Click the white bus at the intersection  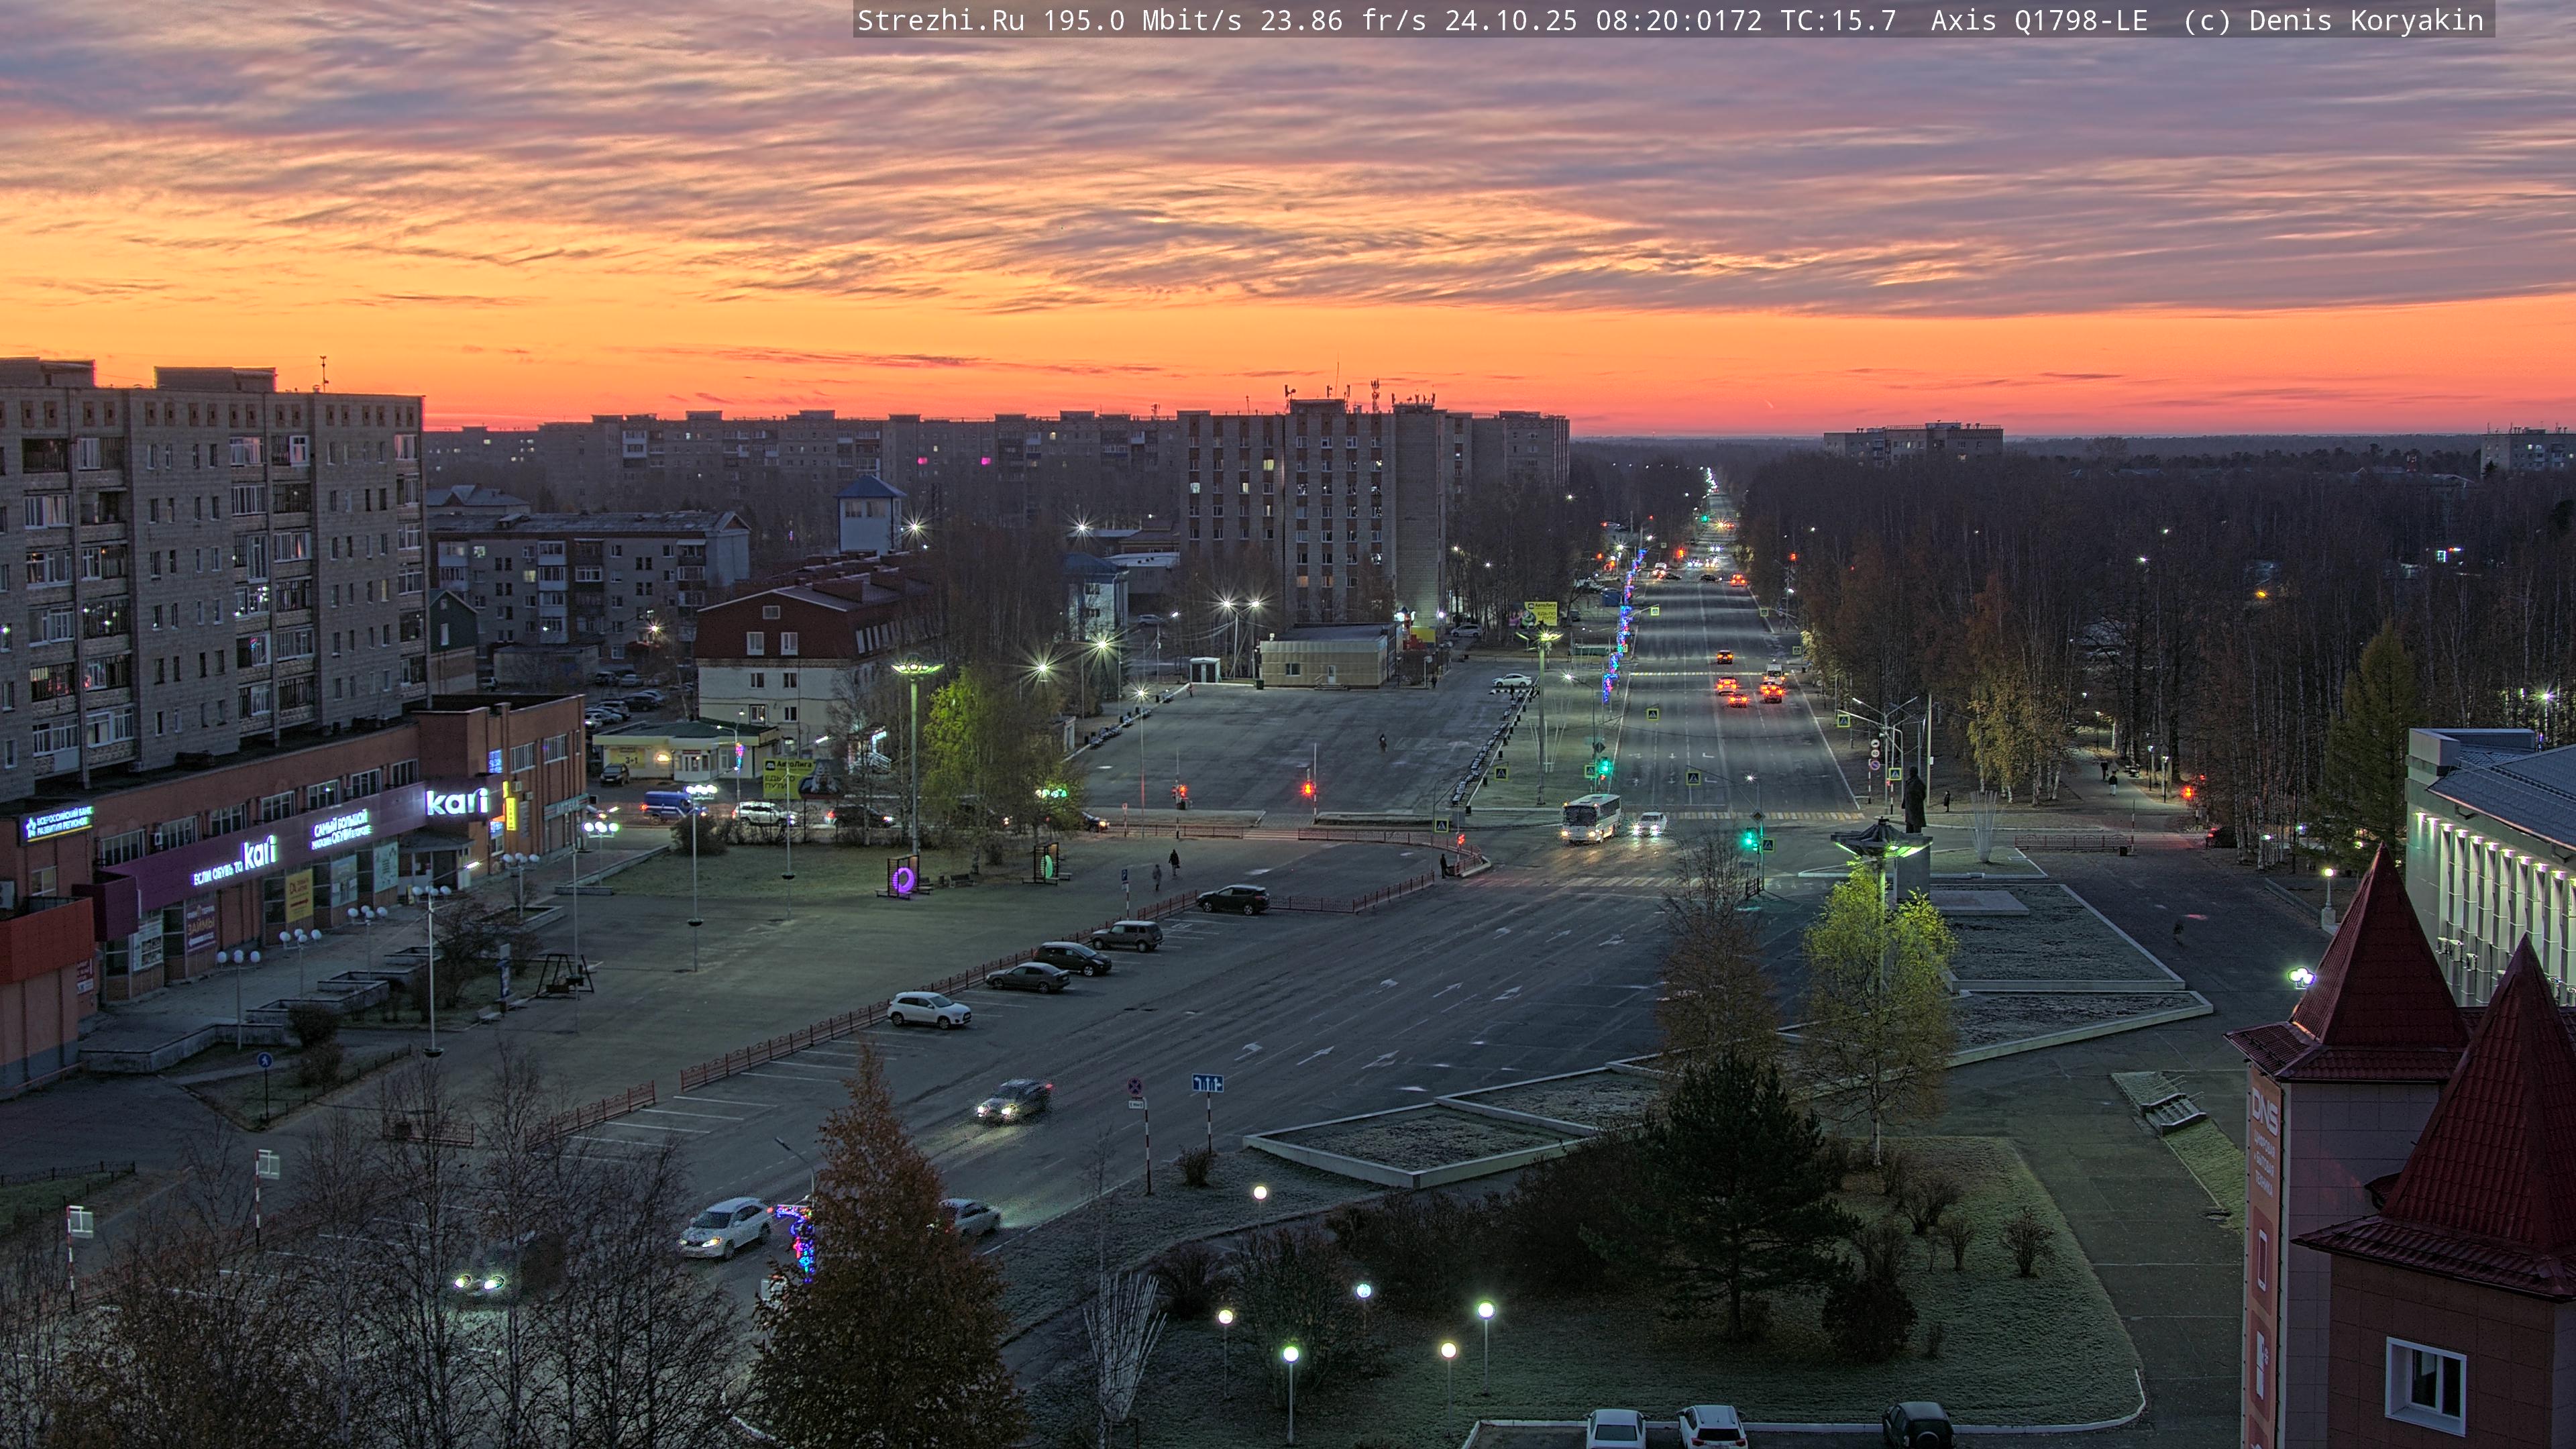pyautogui.click(x=1590, y=818)
